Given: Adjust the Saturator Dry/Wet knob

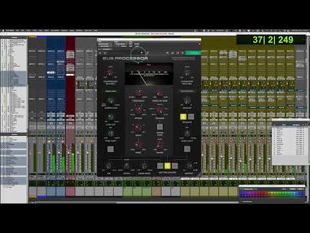Looking at the screenshot, I should pyautogui.click(x=187, y=74).
